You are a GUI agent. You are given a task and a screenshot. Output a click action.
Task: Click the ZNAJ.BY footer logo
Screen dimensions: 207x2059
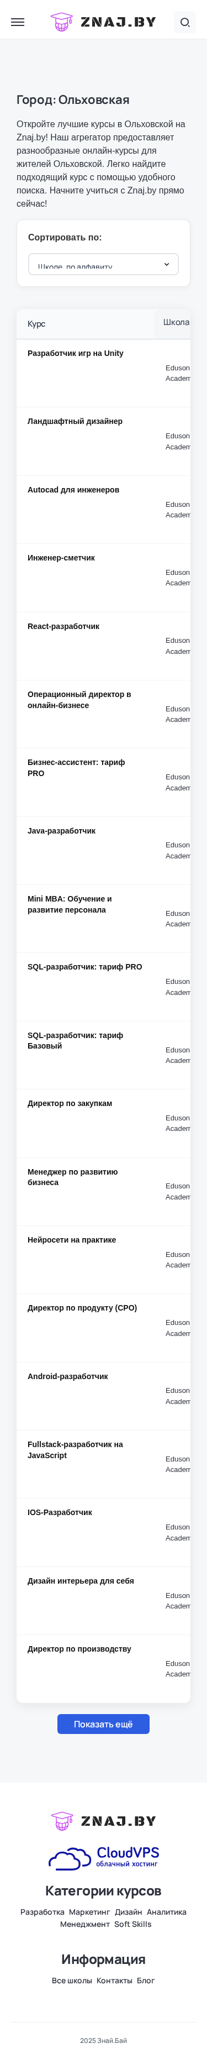click(103, 1820)
